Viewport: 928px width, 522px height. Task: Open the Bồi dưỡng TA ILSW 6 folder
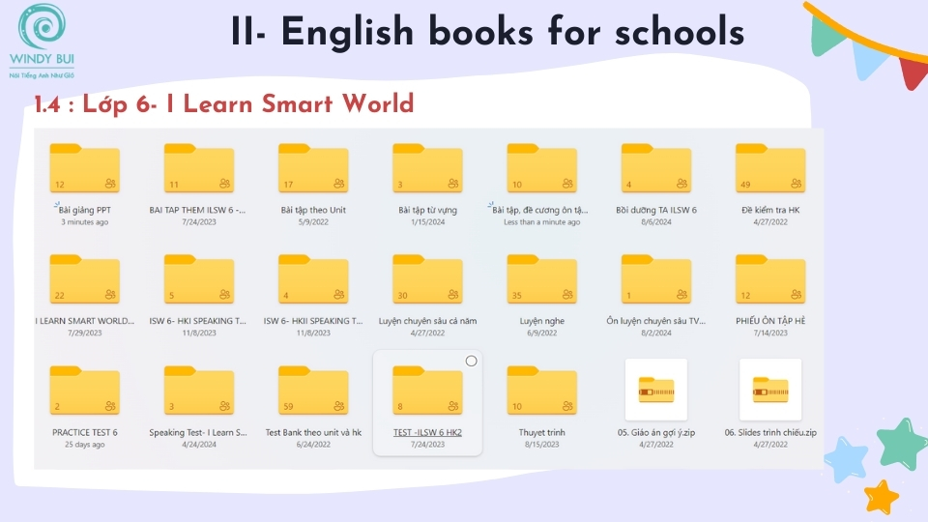655,170
